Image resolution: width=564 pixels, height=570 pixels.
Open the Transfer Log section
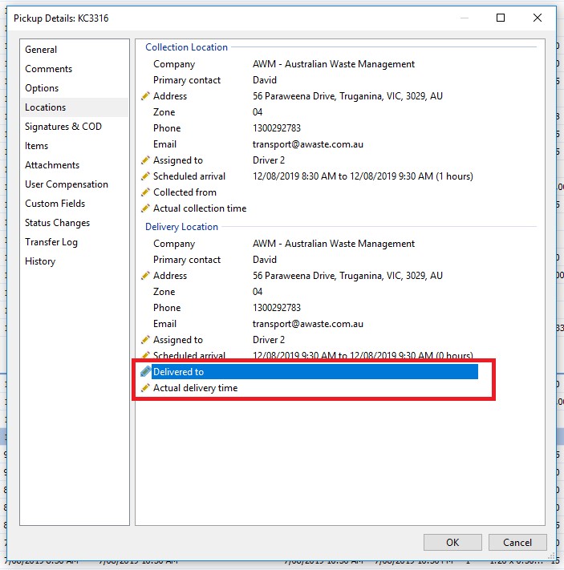pyautogui.click(x=51, y=242)
